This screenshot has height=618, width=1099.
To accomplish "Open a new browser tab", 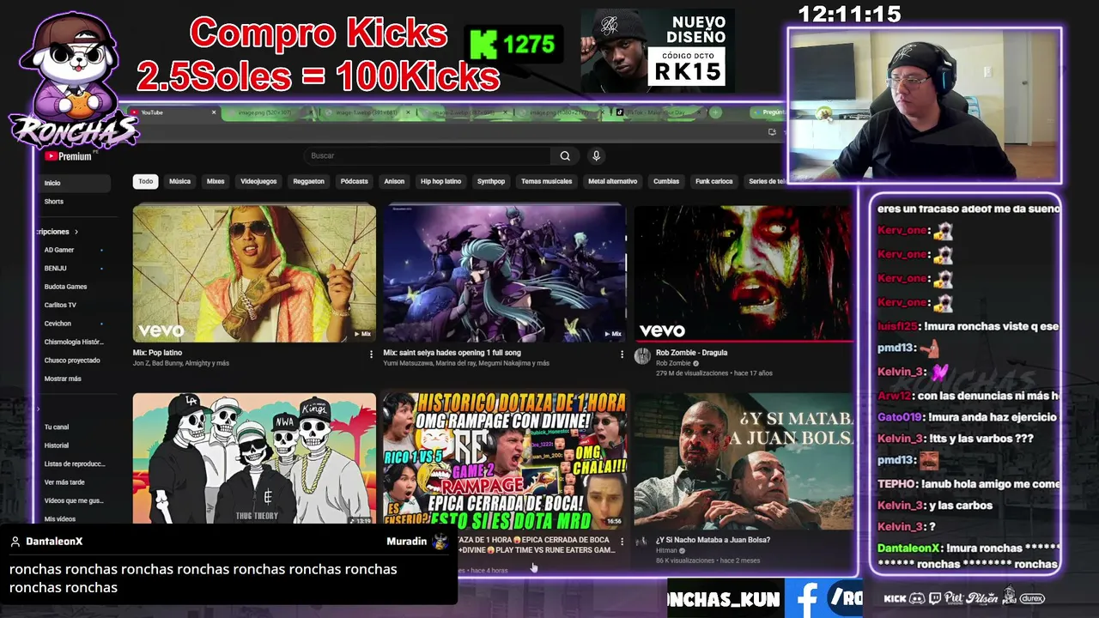I will [715, 112].
